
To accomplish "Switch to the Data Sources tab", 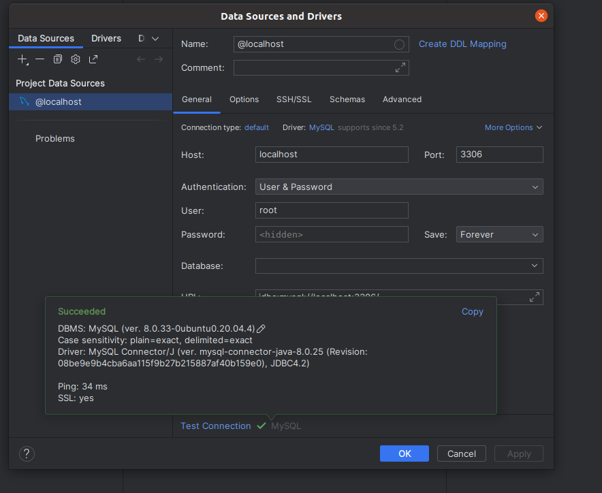I will (x=46, y=38).
